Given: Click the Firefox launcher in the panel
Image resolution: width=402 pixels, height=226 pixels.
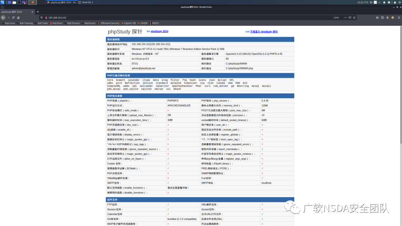Looking at the screenshot, I should click(x=32, y=2).
